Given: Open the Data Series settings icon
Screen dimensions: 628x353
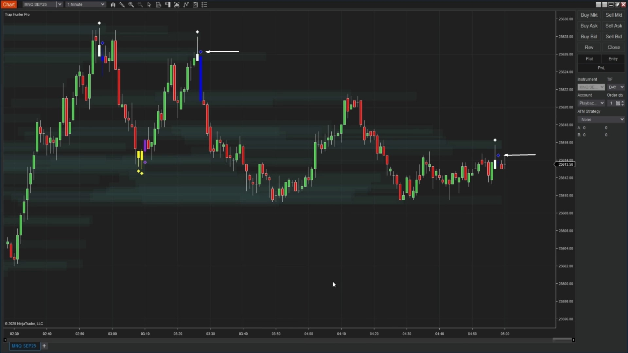Looking at the screenshot, I should coord(177,5).
